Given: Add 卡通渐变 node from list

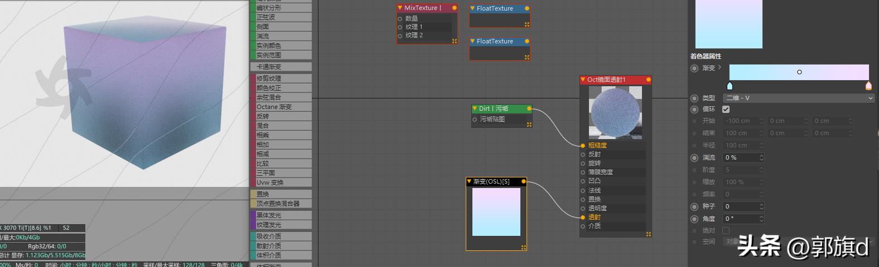Looking at the screenshot, I should pyautogui.click(x=282, y=67).
